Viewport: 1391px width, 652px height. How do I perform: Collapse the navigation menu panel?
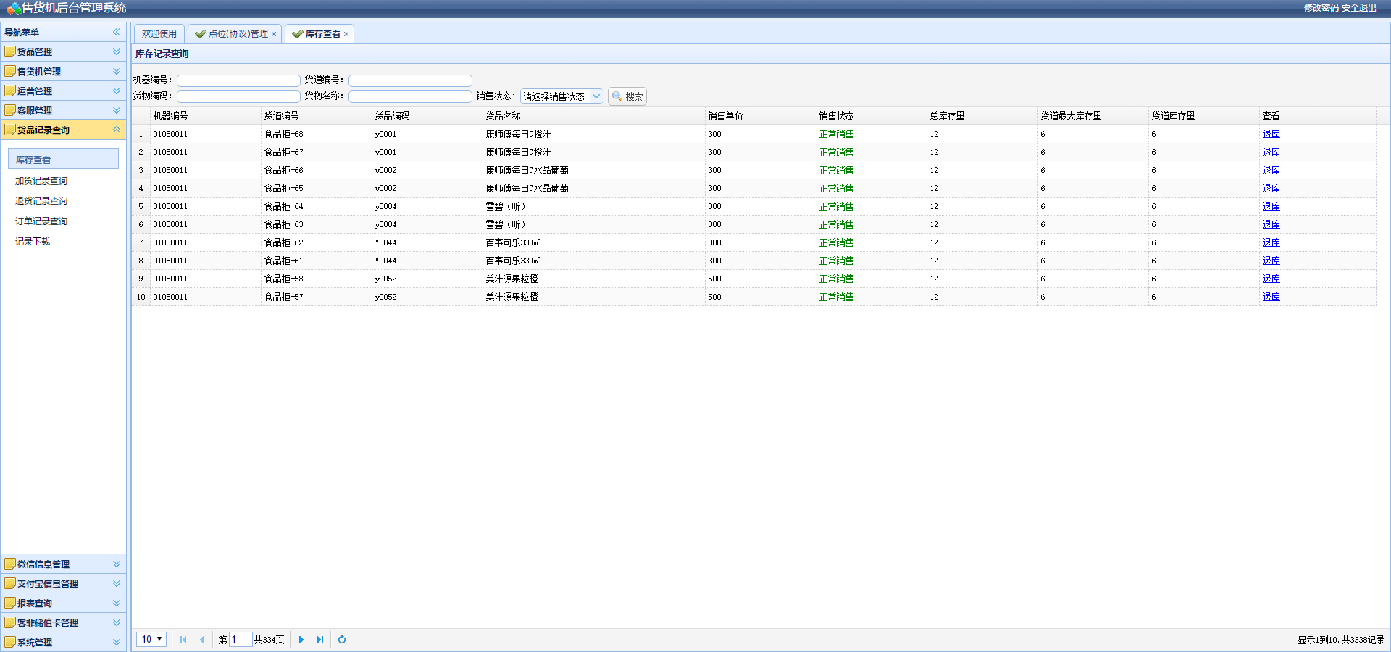[116, 32]
